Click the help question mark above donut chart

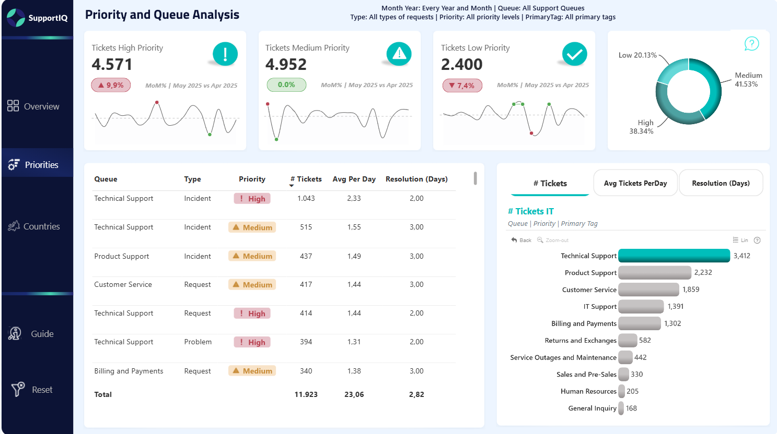(751, 44)
